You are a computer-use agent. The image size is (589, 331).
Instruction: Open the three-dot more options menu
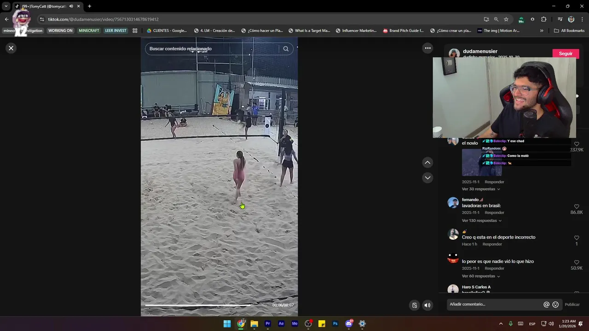tap(427, 48)
